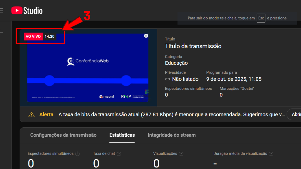
Task: Click help icon next to Taxa de chat
Action: 119,154
